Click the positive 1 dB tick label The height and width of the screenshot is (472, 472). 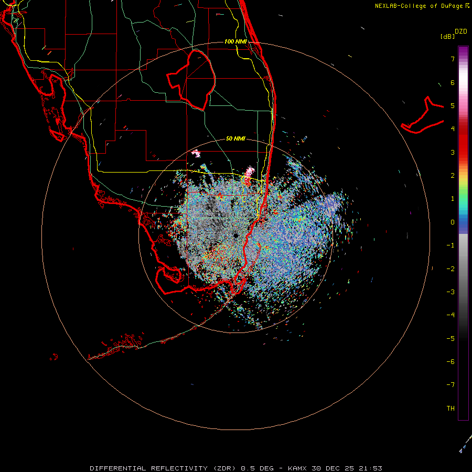[x=453, y=199]
